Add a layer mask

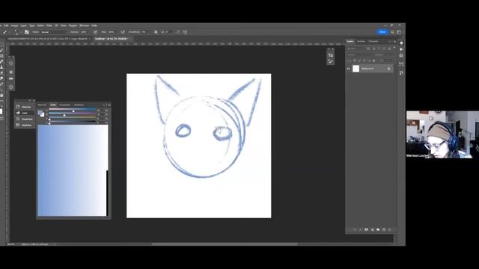[x=366, y=229]
